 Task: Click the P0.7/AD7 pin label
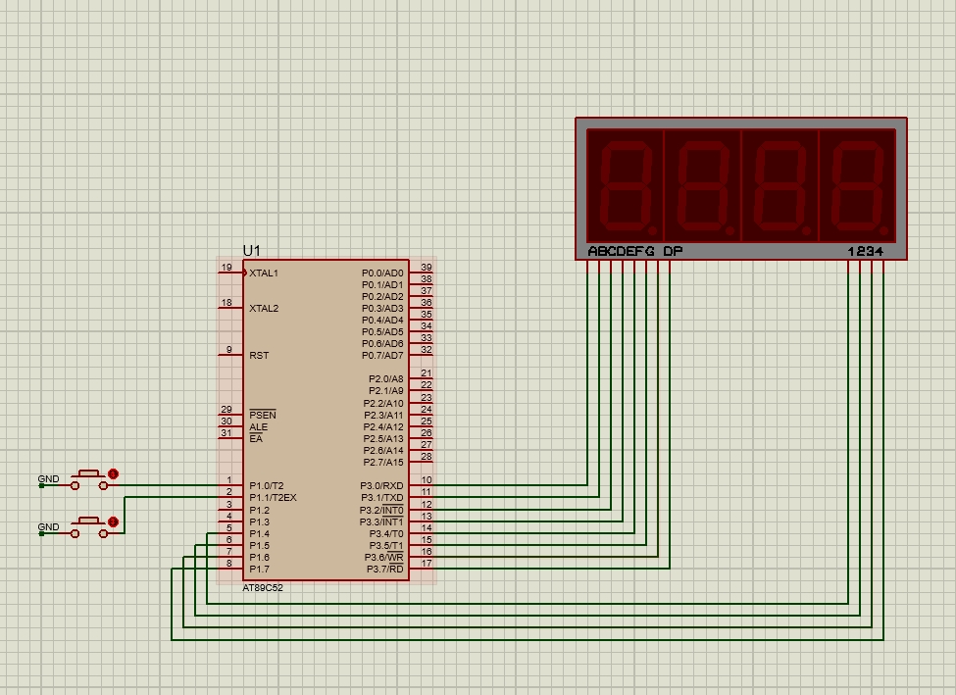382,356
